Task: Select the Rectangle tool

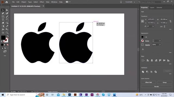Action: (3, 17)
